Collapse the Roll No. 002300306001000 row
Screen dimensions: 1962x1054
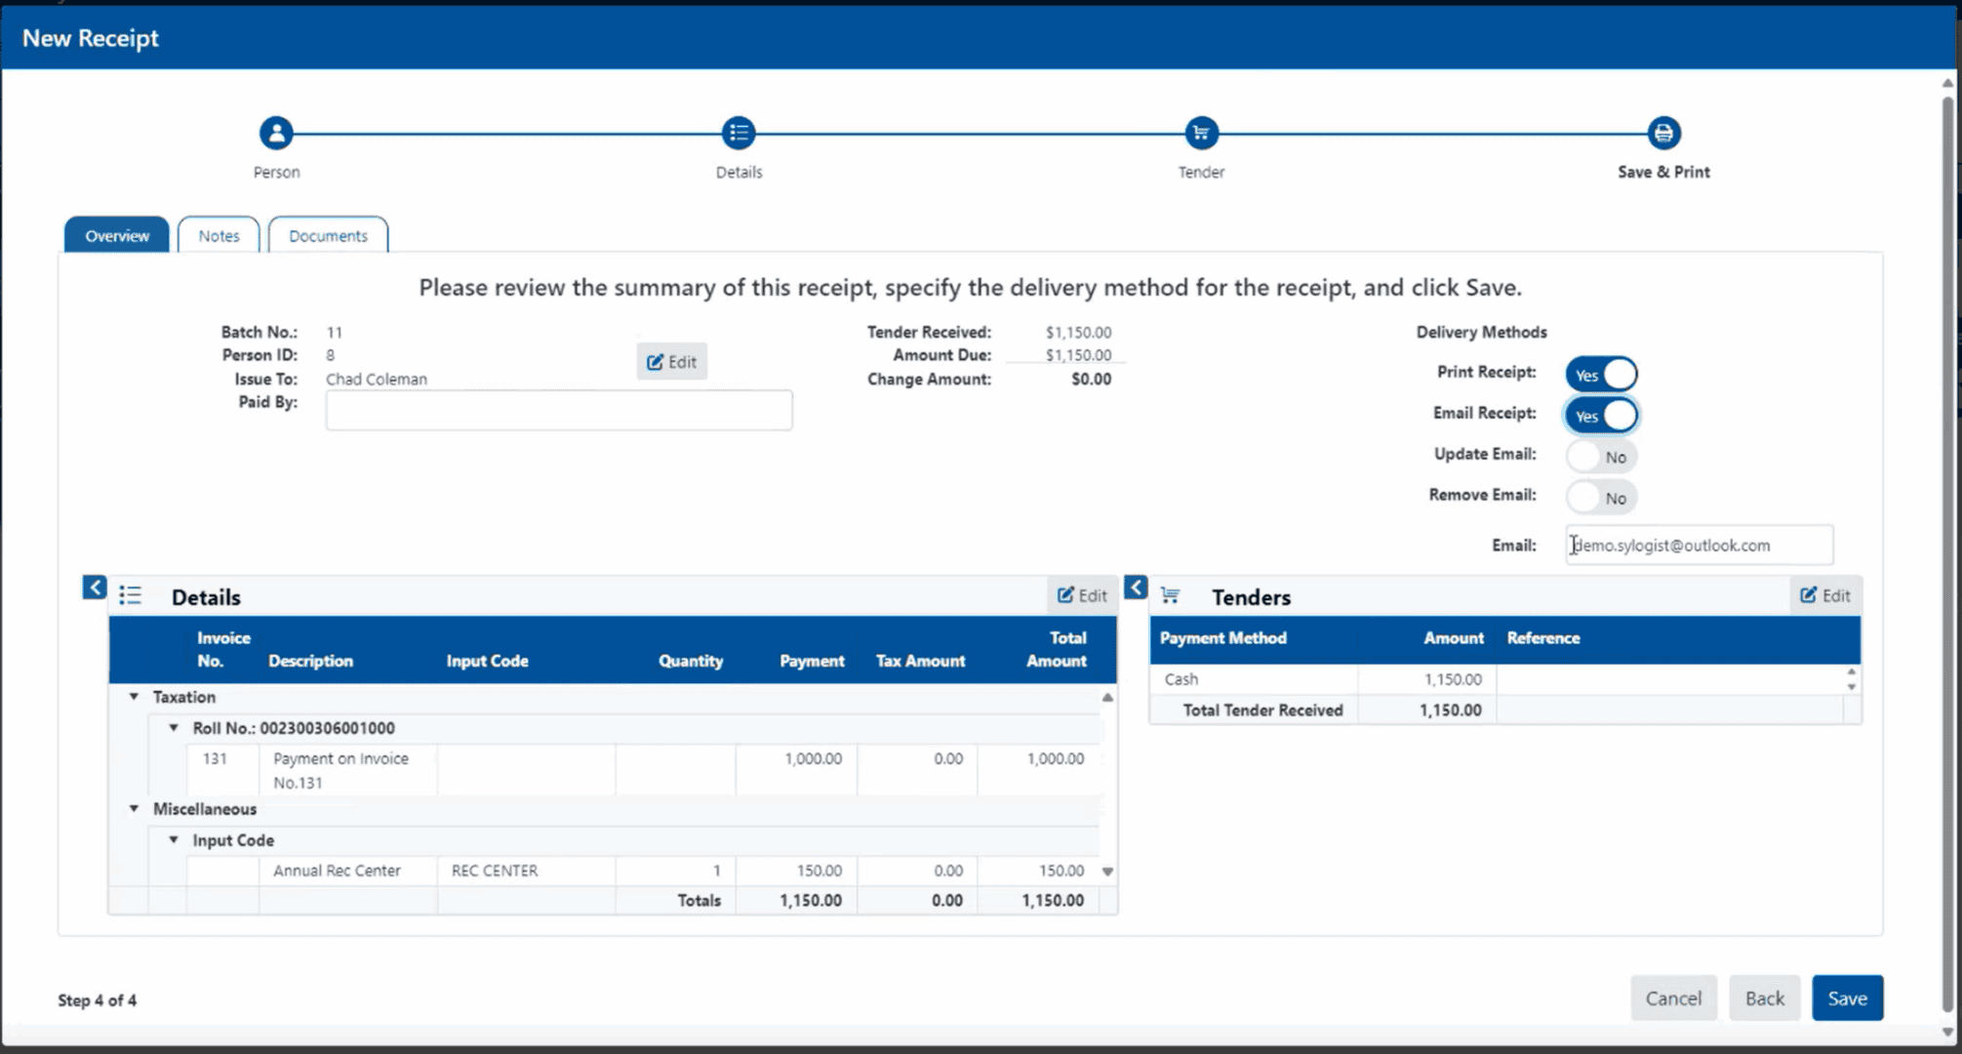(x=174, y=728)
